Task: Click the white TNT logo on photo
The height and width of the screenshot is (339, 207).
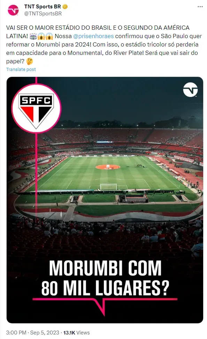Action: coord(190,90)
